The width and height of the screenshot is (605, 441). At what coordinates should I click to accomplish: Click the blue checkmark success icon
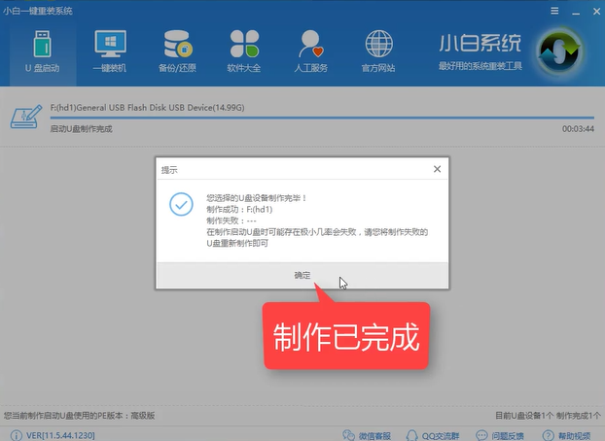(181, 204)
